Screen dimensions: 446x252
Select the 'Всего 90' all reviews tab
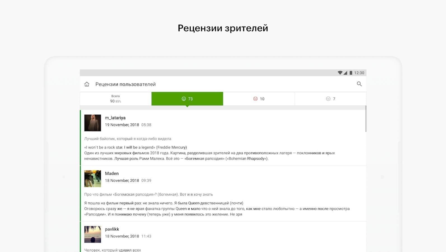(x=115, y=99)
